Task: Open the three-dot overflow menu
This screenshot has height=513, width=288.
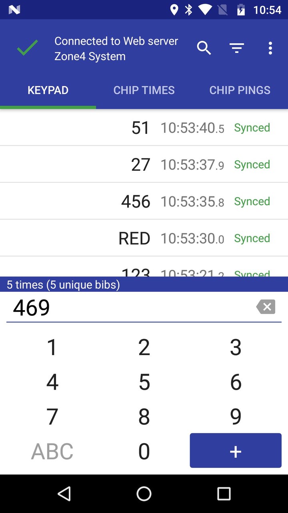Action: 270,48
